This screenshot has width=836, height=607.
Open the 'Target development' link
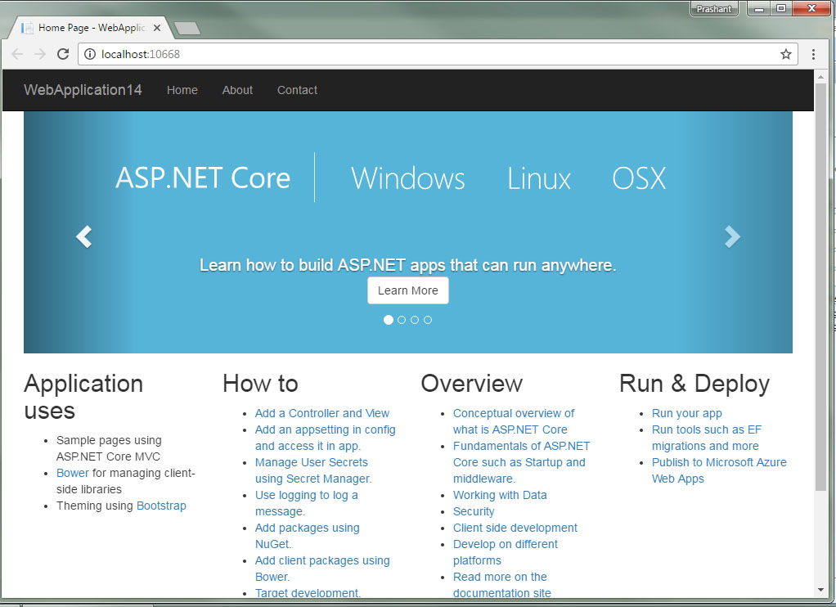coord(308,592)
